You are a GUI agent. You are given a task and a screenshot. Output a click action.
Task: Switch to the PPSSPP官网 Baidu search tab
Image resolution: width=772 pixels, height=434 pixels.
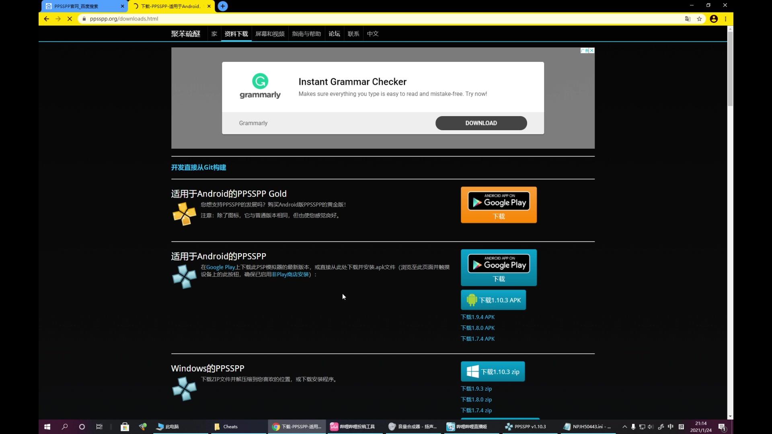(x=84, y=6)
